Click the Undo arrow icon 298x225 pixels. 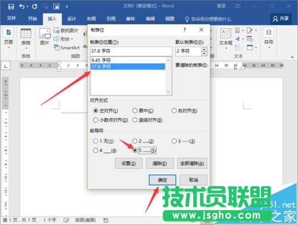22,7
